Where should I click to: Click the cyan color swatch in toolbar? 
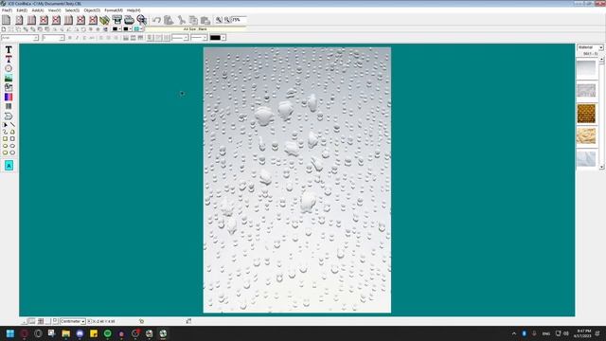(136, 29)
